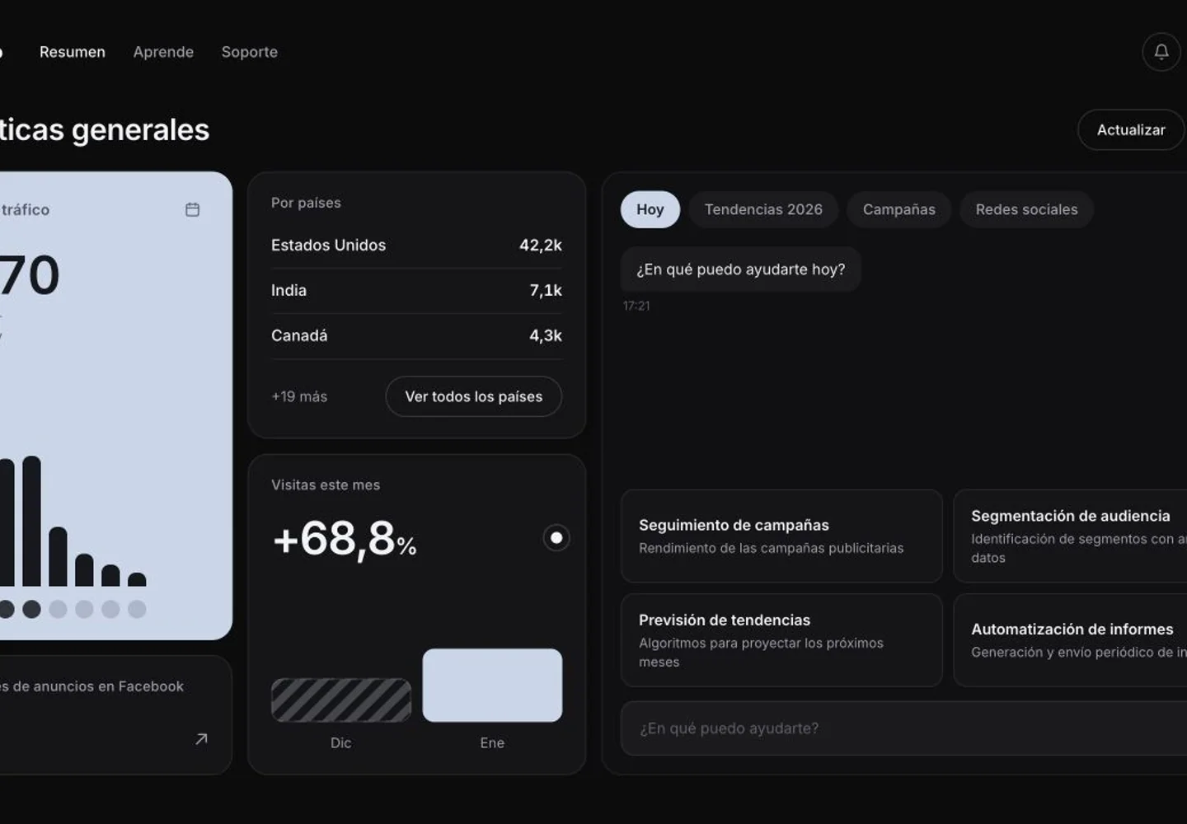Open the notifications bell
This screenshot has width=1187, height=824.
coord(1161,52)
